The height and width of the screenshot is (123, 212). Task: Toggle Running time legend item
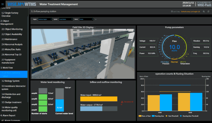pyautogui.click(x=158, y=116)
